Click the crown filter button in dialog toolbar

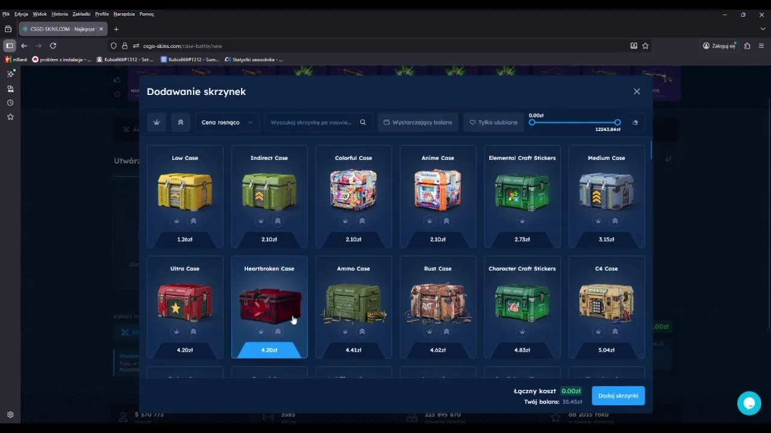157,122
